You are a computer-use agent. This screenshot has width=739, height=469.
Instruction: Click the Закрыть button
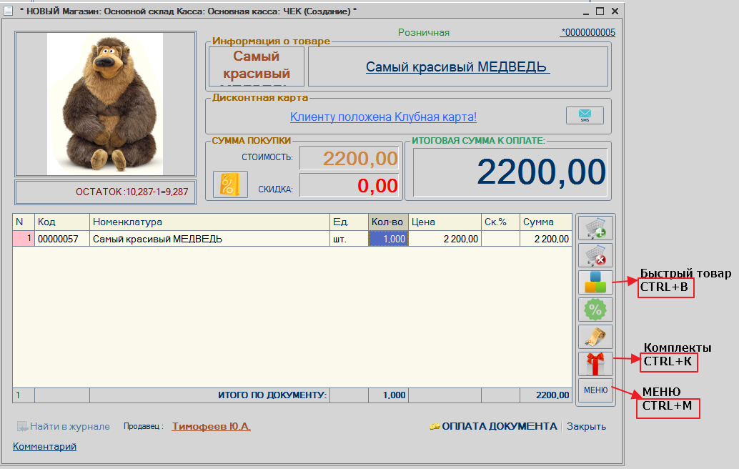tap(586, 426)
